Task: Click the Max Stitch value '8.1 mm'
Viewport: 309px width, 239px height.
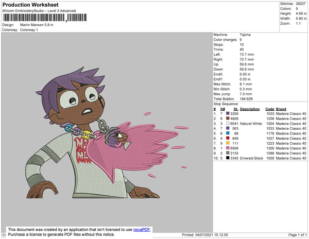Action: [246, 84]
